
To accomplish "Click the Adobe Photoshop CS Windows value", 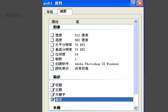I will click(x=97, y=64).
